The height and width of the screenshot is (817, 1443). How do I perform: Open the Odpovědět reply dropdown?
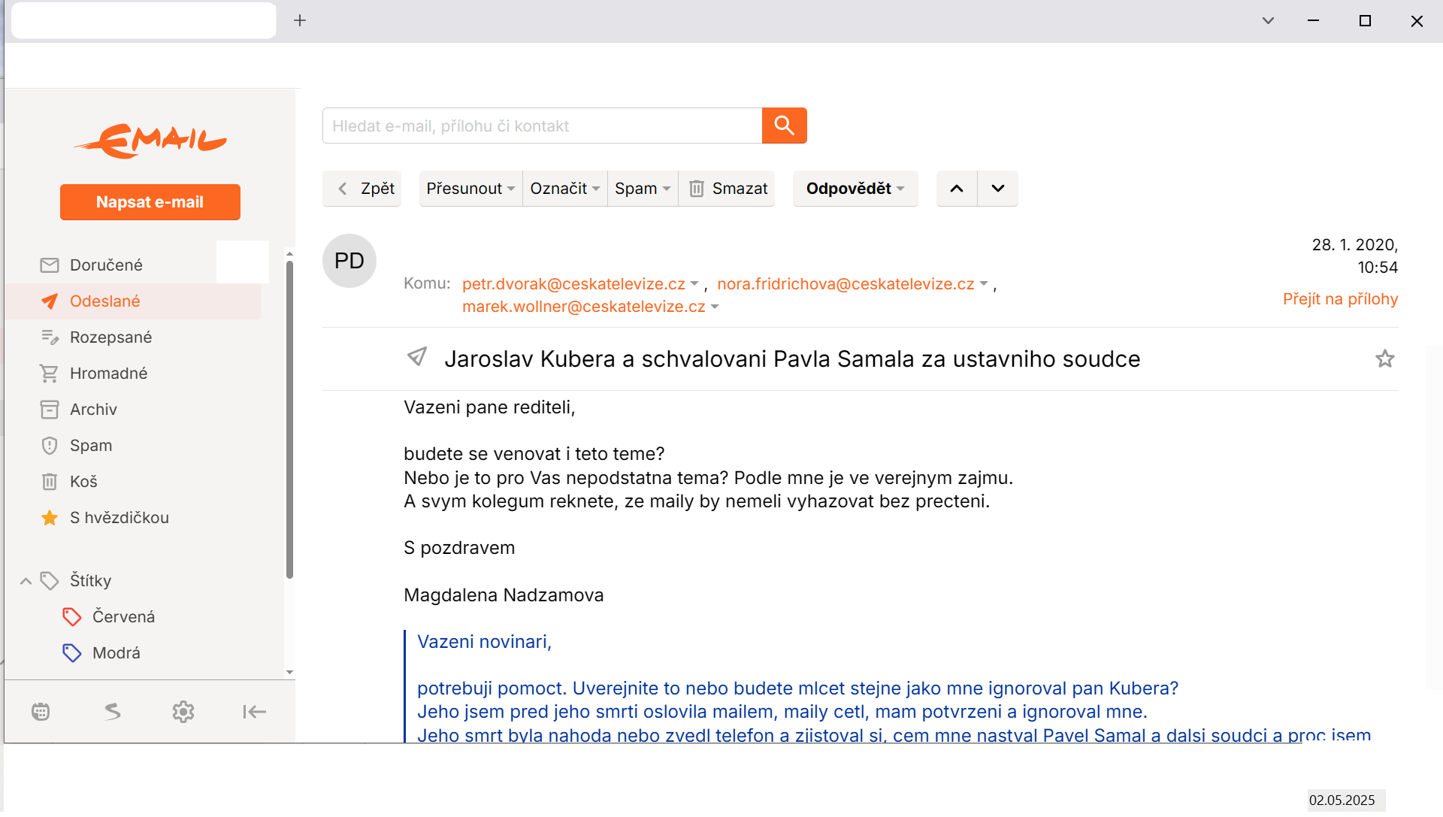click(855, 189)
